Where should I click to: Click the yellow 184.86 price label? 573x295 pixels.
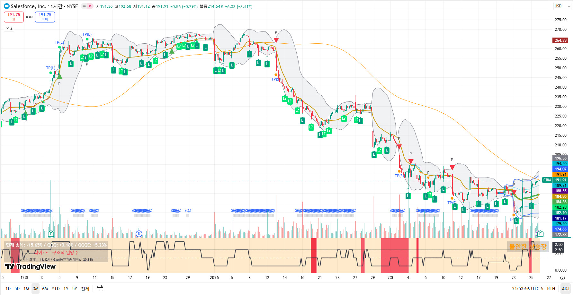pyautogui.click(x=560, y=196)
